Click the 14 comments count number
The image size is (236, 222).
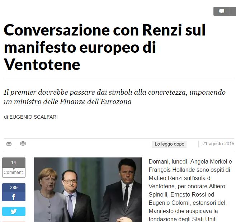(14, 162)
